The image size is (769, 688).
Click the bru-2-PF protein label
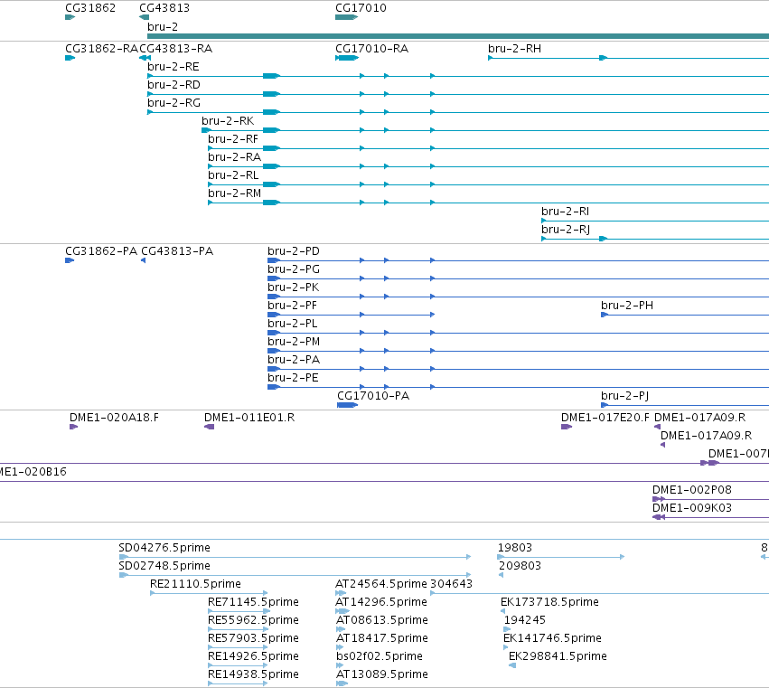[x=292, y=306]
